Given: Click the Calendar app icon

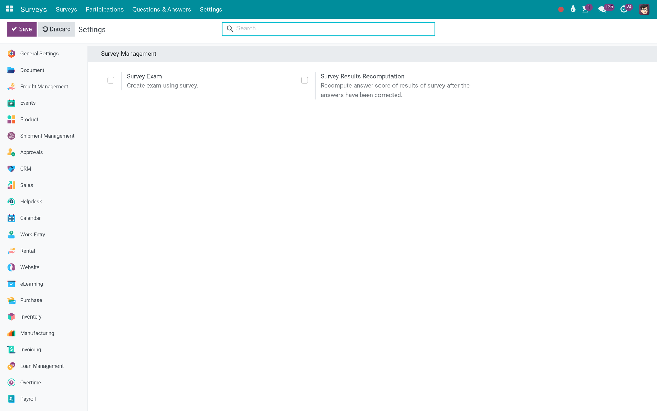Looking at the screenshot, I should click(11, 218).
